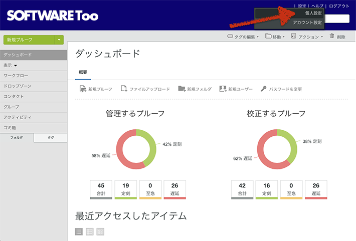This screenshot has width=356, height=241.
Task: Choose 個人設定 from settings menu
Action: click(313, 14)
